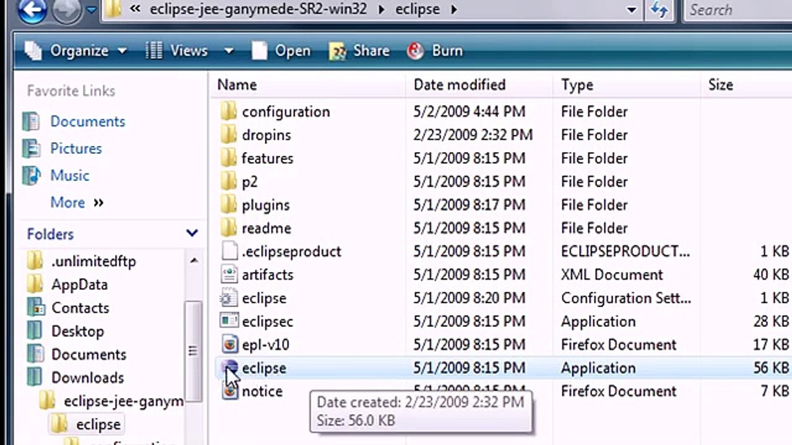
Task: Click the .eclipseproduct file name
Action: 291,252
